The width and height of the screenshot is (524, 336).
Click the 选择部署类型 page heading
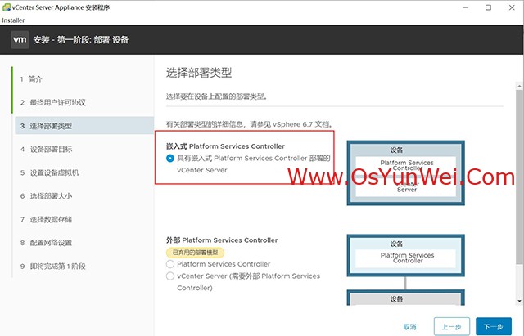[x=199, y=73]
